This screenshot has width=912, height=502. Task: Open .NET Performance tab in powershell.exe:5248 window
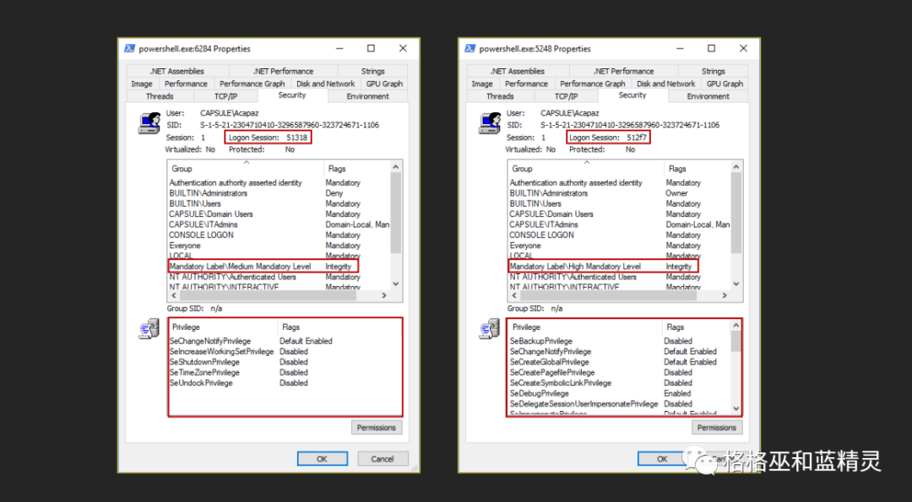coord(623,71)
